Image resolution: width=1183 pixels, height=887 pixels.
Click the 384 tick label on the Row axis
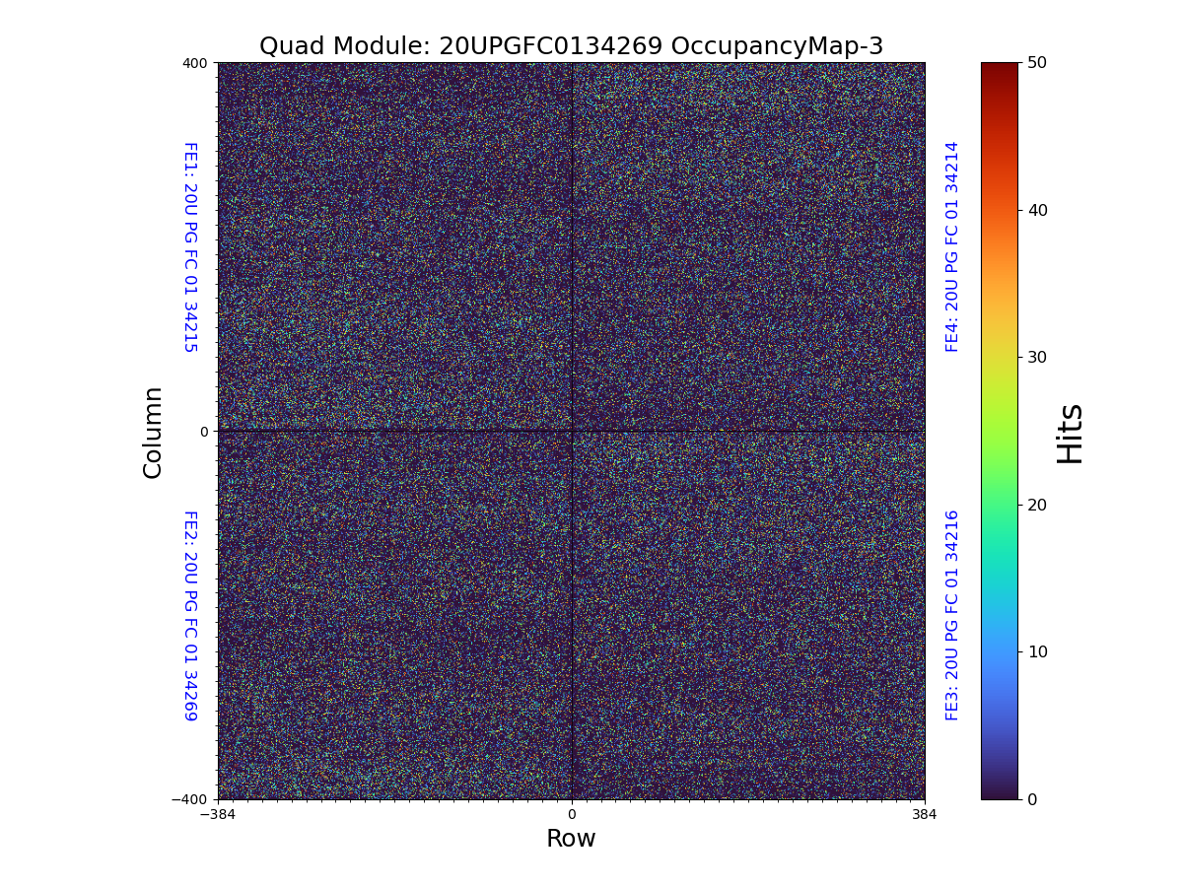tap(925, 814)
